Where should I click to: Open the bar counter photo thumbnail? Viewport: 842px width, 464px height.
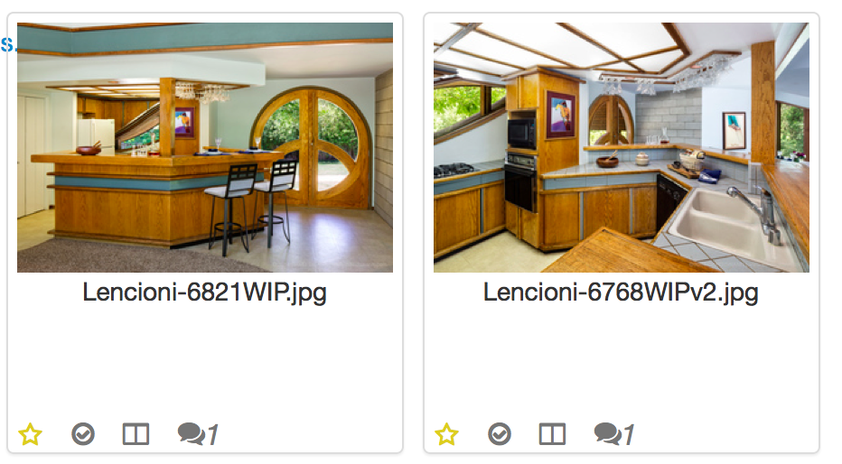[205, 147]
